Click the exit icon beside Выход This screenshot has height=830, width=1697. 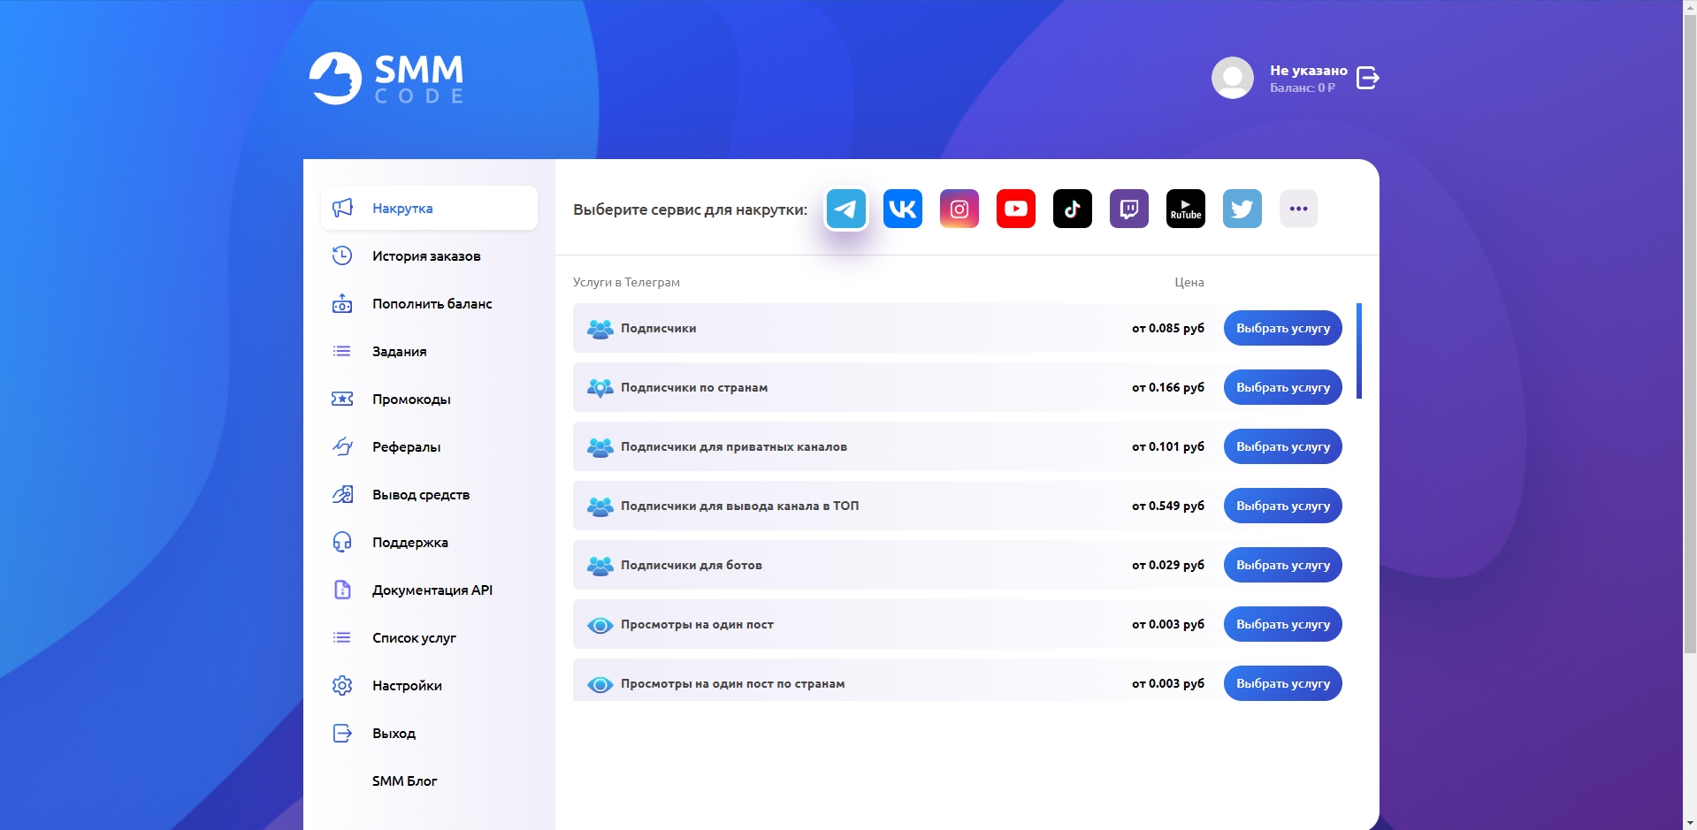point(342,733)
